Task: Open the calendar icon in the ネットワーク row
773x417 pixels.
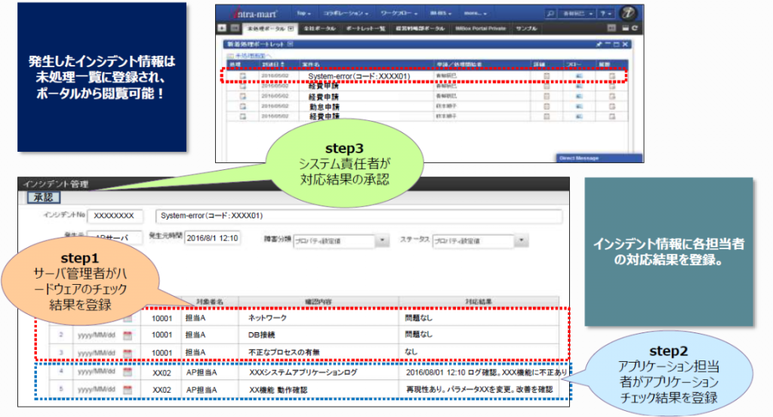Action: pyautogui.click(x=128, y=319)
